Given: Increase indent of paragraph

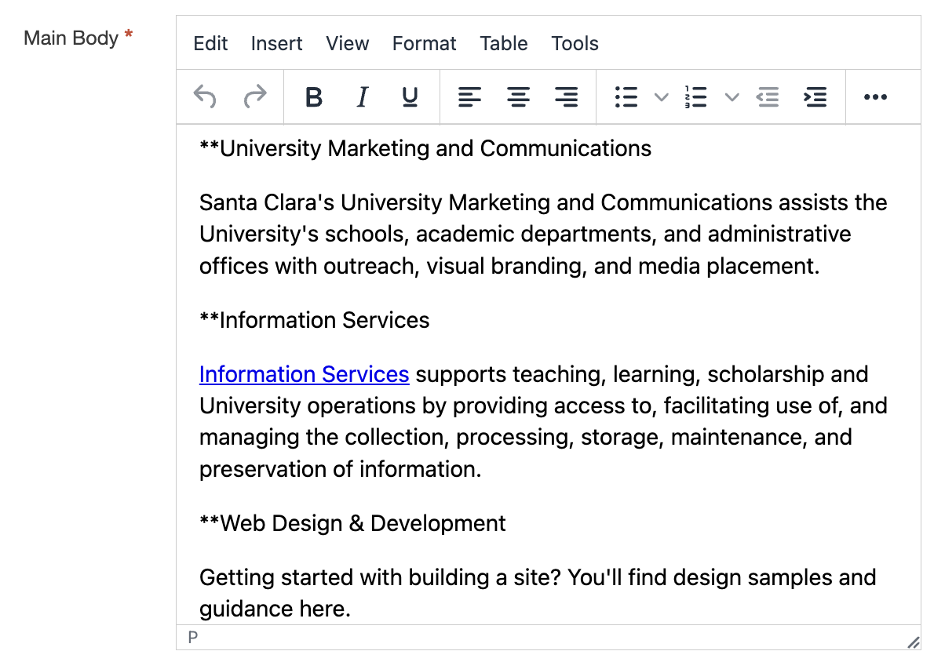Looking at the screenshot, I should coord(815,96).
